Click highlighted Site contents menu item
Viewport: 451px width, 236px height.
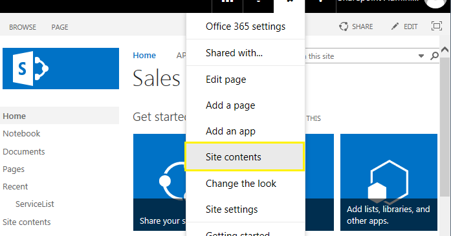245,157
